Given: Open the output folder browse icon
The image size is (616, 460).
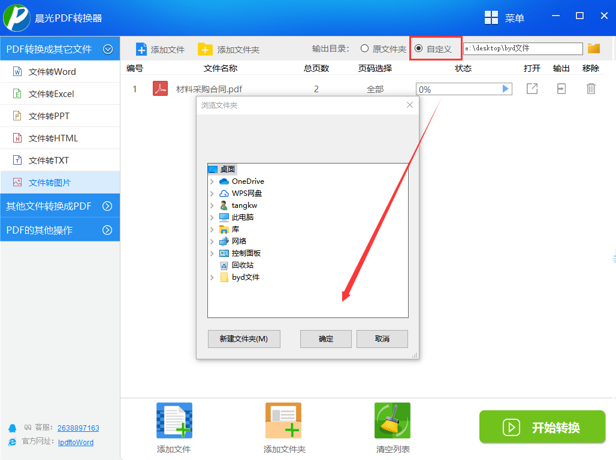Looking at the screenshot, I should [x=594, y=49].
